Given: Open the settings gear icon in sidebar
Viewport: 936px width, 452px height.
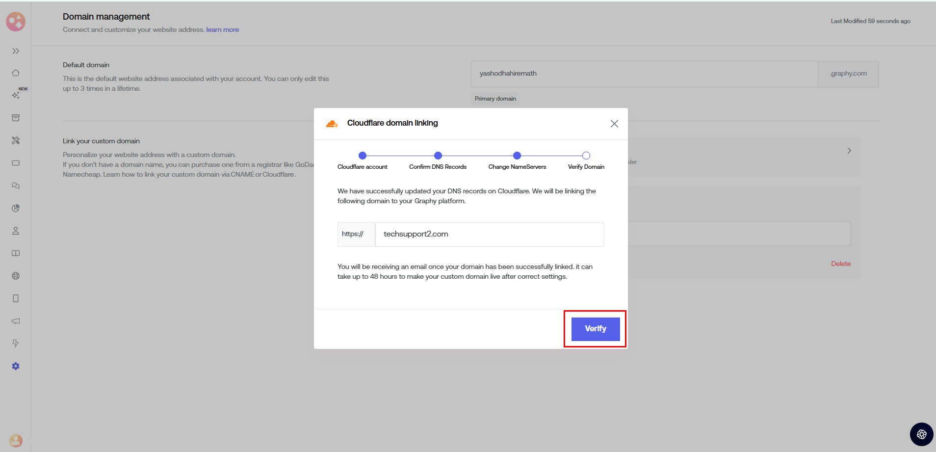Looking at the screenshot, I should [x=16, y=366].
